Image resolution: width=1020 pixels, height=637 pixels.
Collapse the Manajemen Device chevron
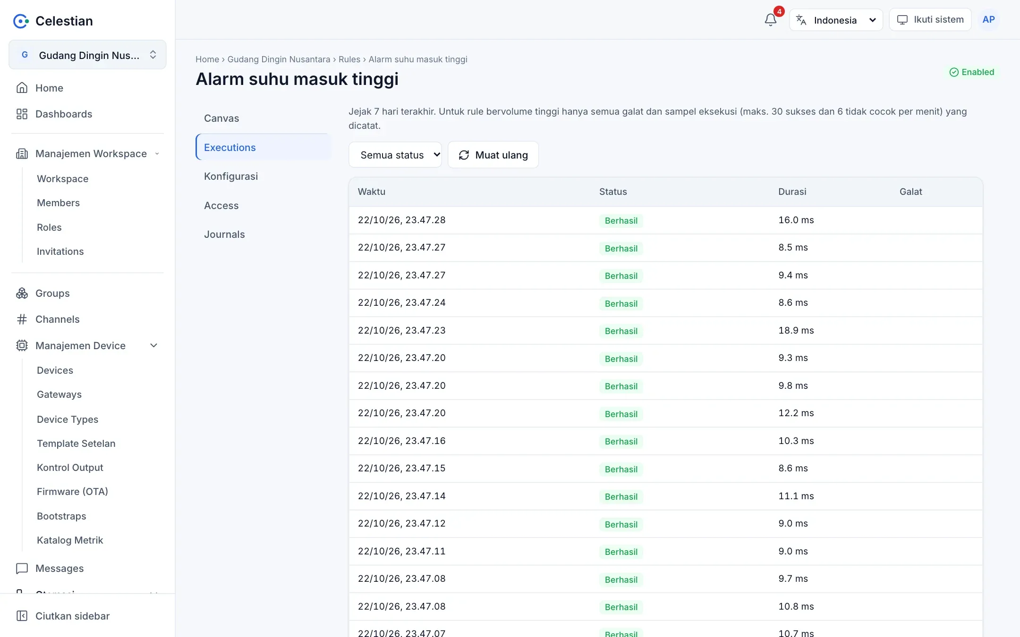pyautogui.click(x=153, y=345)
